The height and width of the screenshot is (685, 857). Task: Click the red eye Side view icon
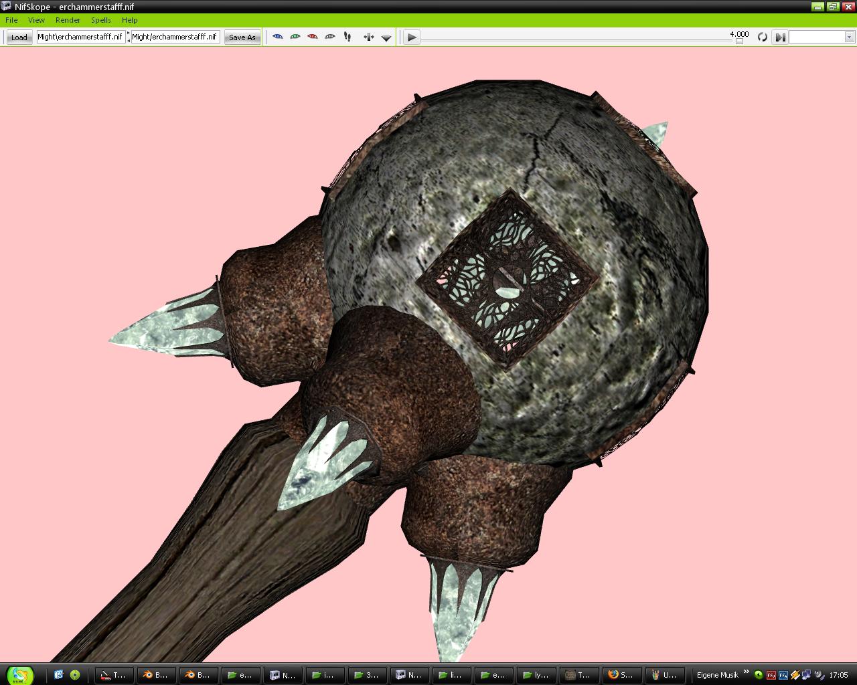pyautogui.click(x=313, y=37)
